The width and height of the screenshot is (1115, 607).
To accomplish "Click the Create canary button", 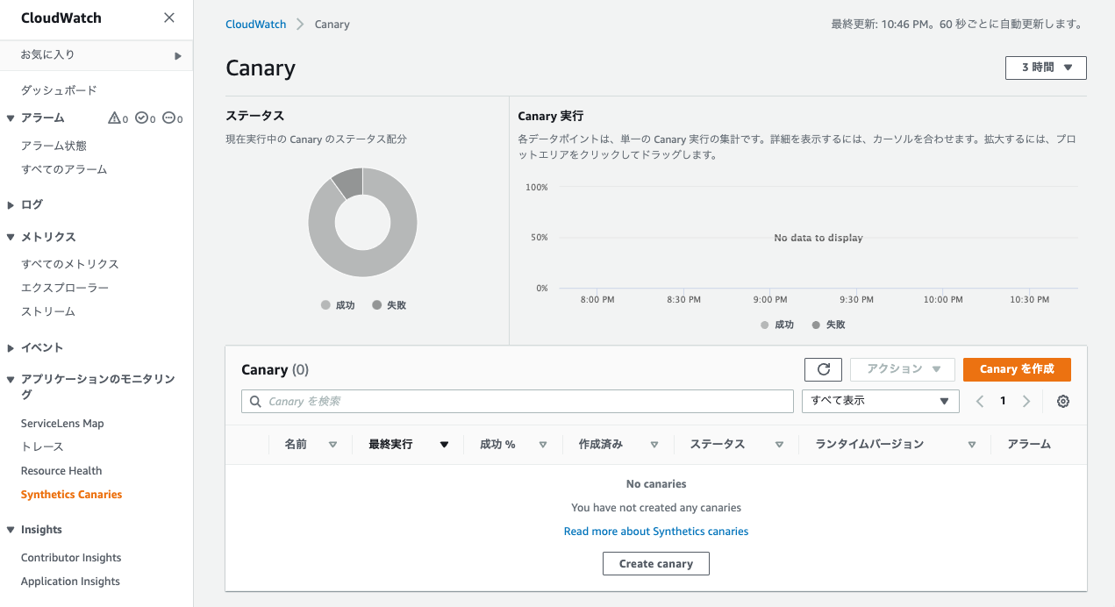I will coord(656,563).
